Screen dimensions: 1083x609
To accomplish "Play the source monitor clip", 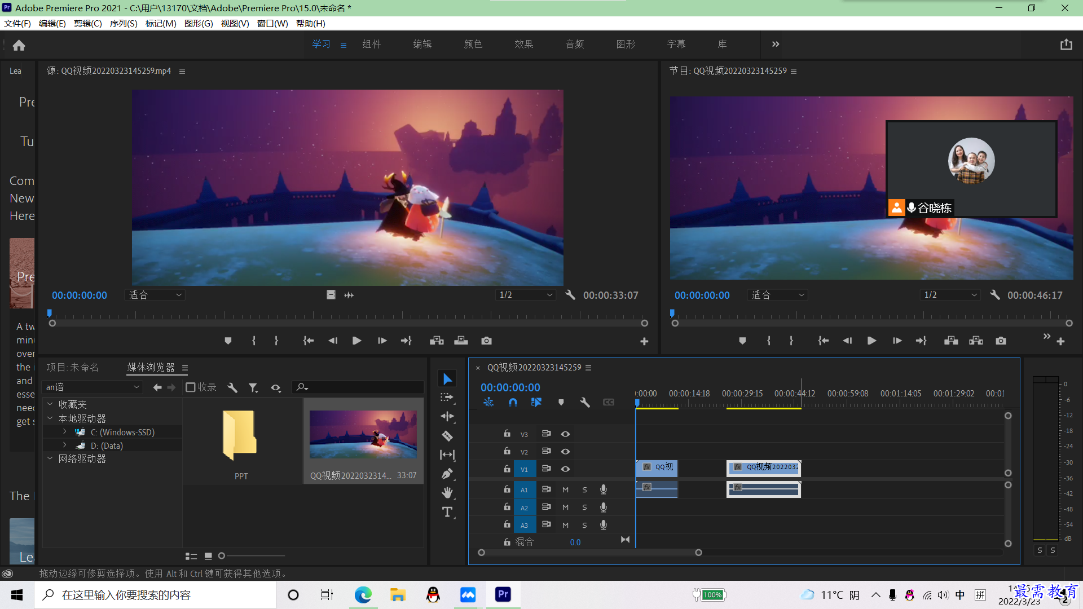I will (x=356, y=341).
